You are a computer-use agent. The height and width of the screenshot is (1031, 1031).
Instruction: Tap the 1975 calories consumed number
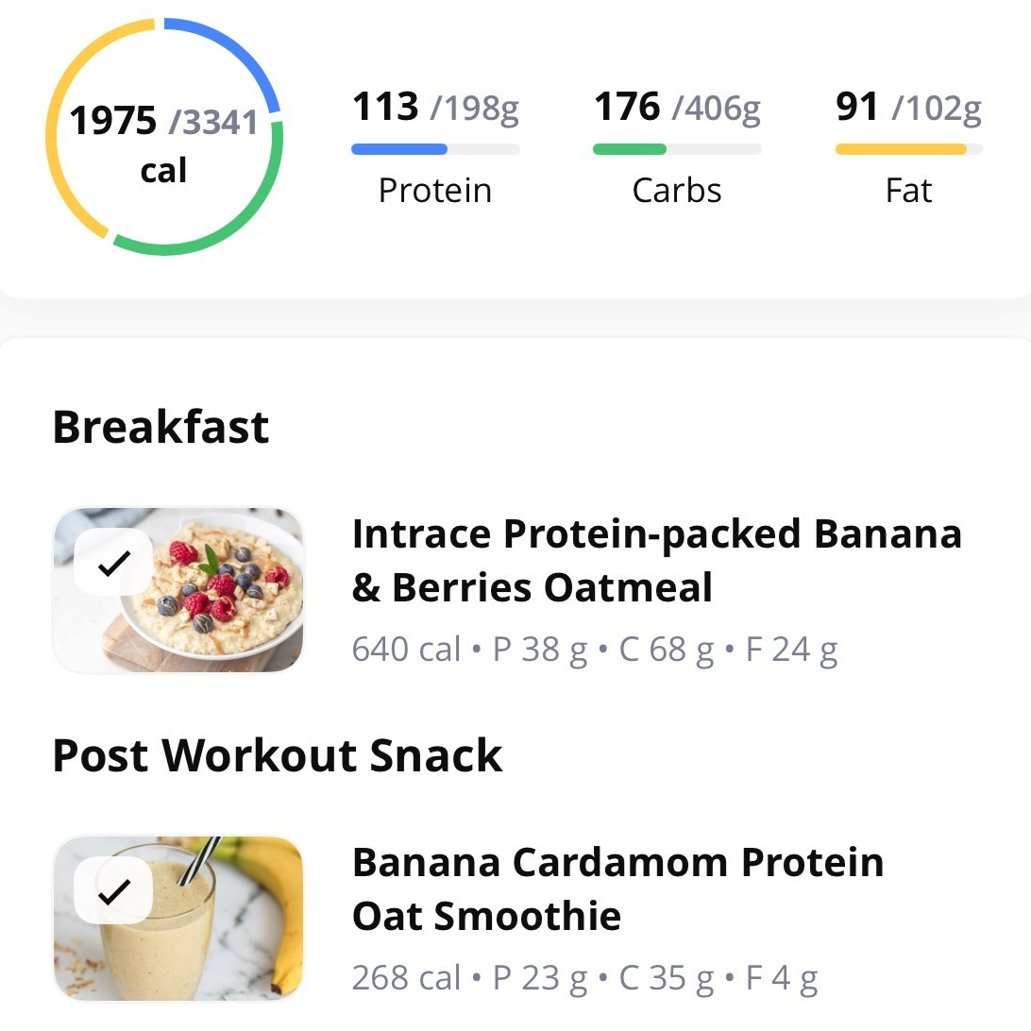coord(113,121)
